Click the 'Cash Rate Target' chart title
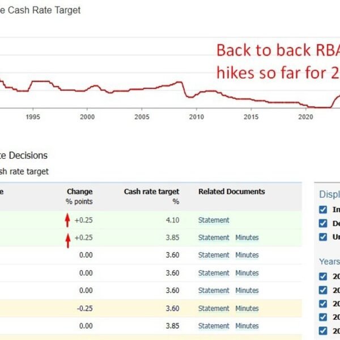The image size is (340, 340). pos(44,10)
